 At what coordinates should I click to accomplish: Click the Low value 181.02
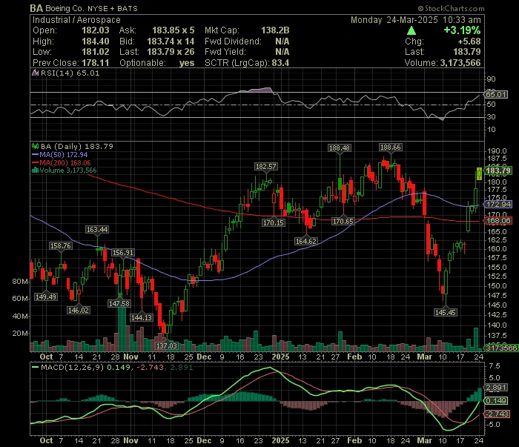click(x=96, y=52)
